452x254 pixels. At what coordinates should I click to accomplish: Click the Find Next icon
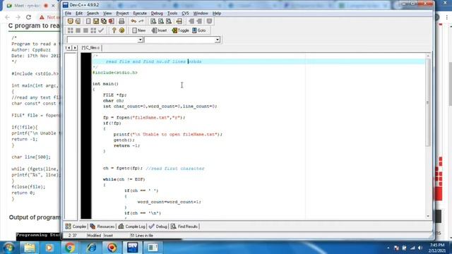click(169, 21)
